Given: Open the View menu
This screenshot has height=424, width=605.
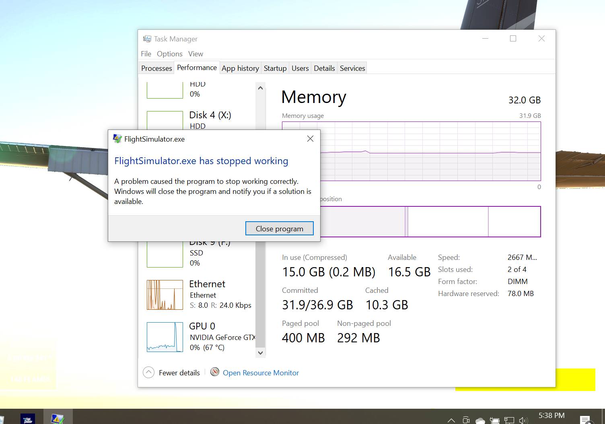Looking at the screenshot, I should 195,54.
